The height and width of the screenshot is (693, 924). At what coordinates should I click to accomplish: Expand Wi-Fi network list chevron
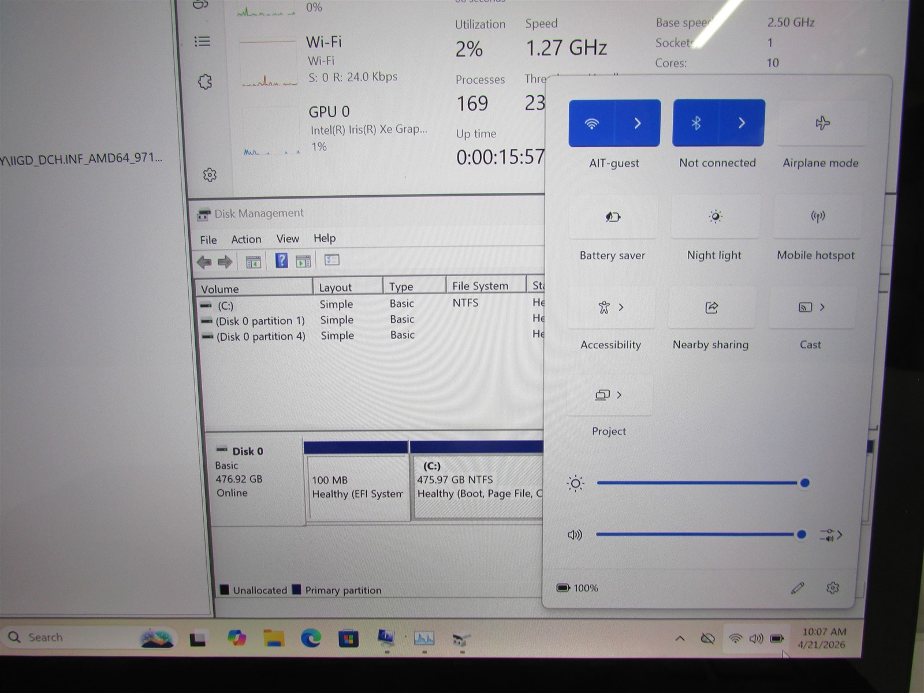(638, 123)
